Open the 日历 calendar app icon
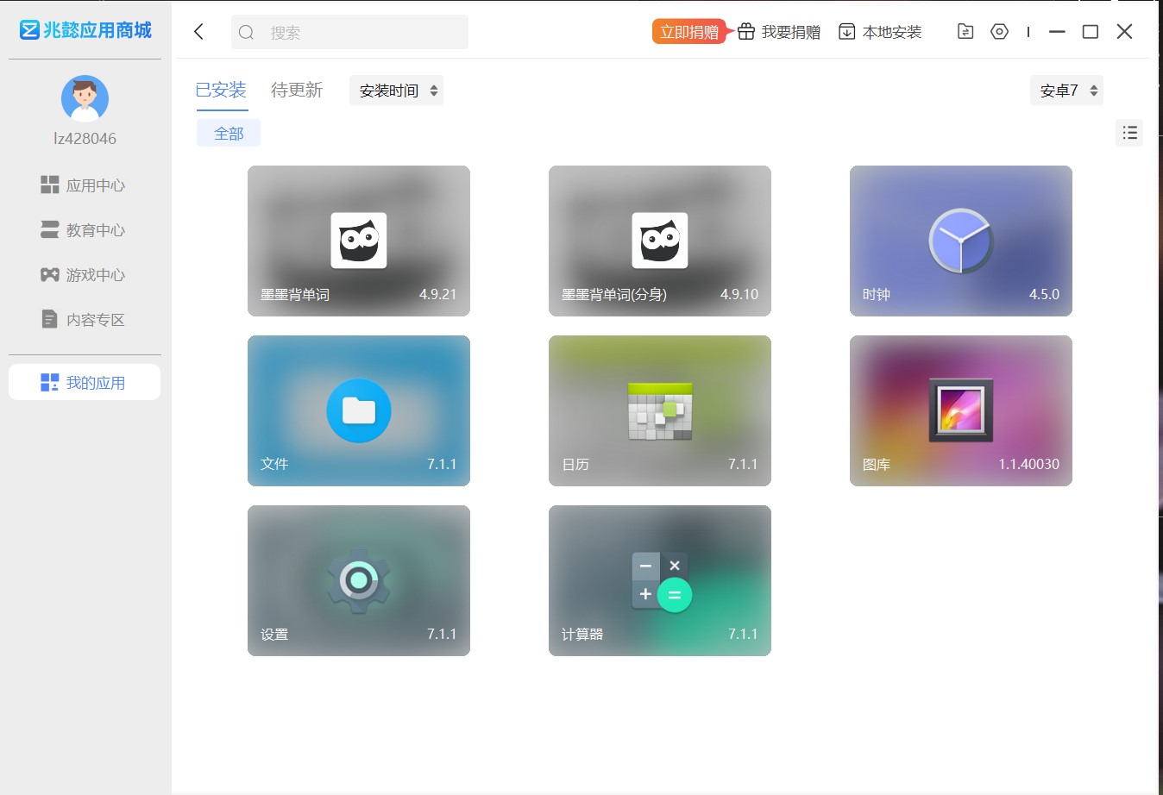 (660, 411)
